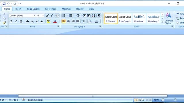Screen dimensions: 184x103
Task: Open the Change Styles menu
Action: pyautogui.click(x=169, y=18)
